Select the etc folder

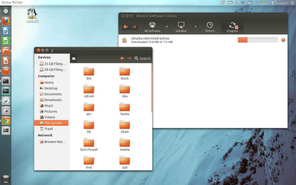tap(89, 109)
